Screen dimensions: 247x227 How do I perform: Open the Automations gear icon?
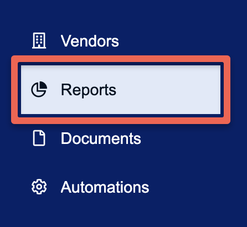(x=39, y=187)
